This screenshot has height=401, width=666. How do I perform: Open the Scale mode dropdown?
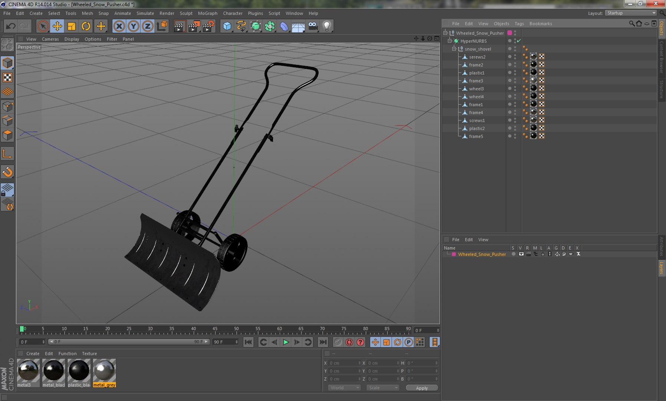click(383, 388)
